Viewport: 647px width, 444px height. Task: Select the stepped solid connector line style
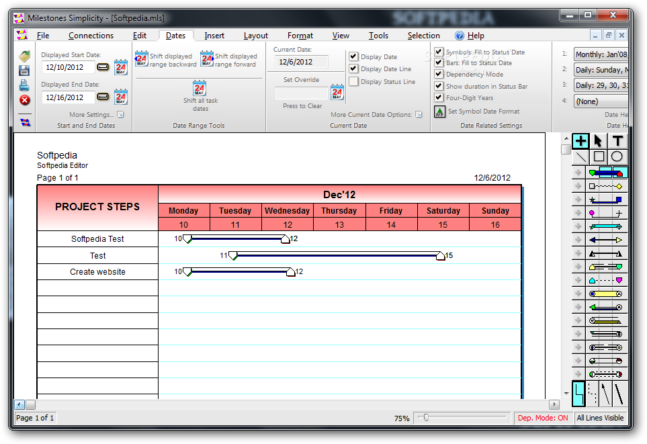(578, 394)
